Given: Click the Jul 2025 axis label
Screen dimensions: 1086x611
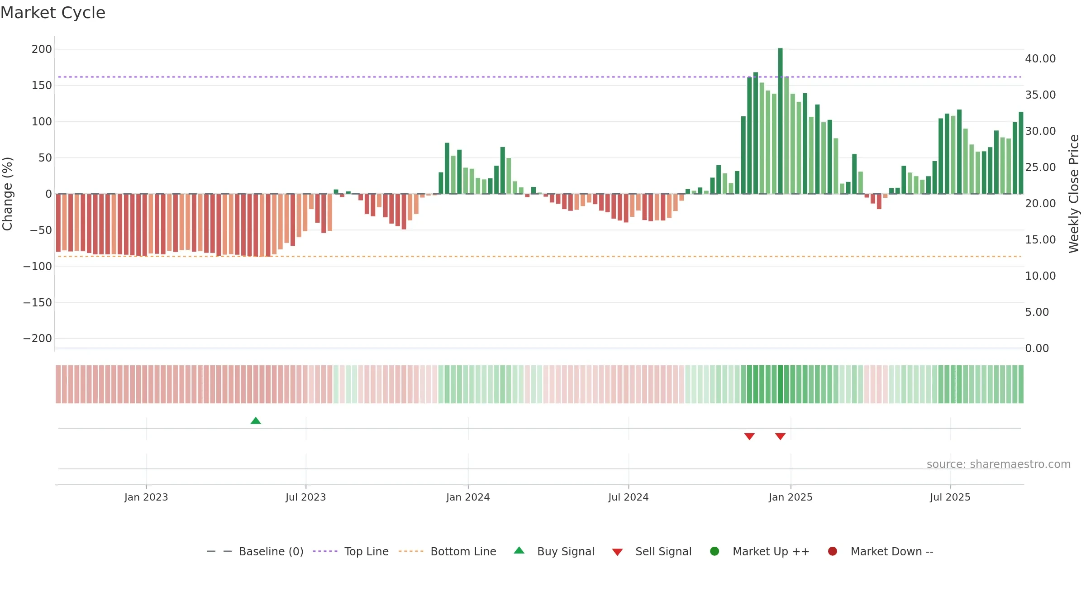Looking at the screenshot, I should [950, 497].
